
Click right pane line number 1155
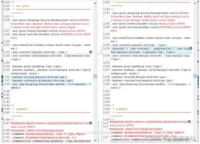106,63
